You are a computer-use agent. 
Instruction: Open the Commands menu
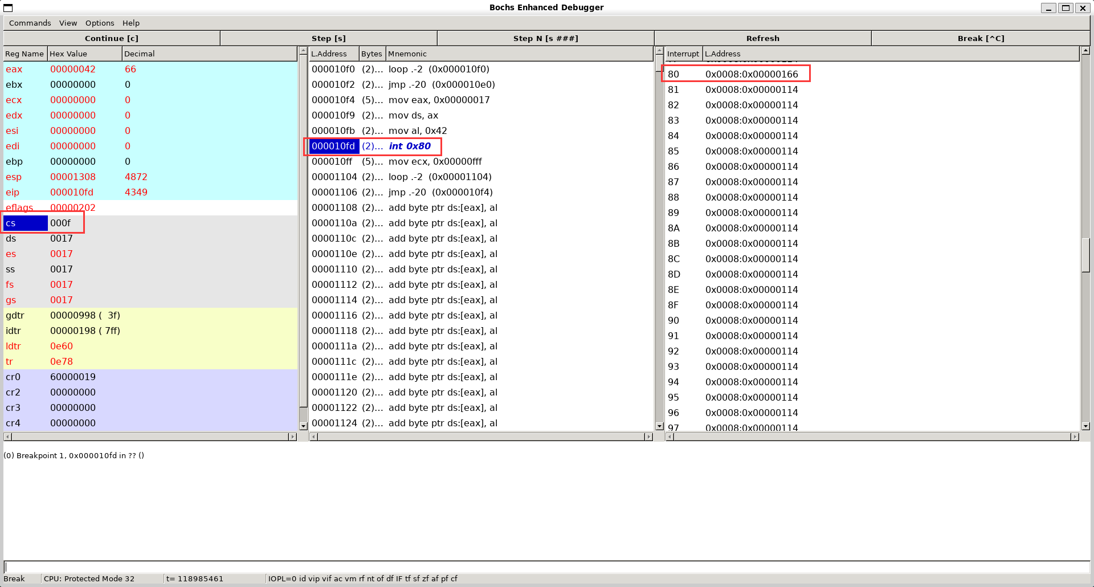[30, 23]
